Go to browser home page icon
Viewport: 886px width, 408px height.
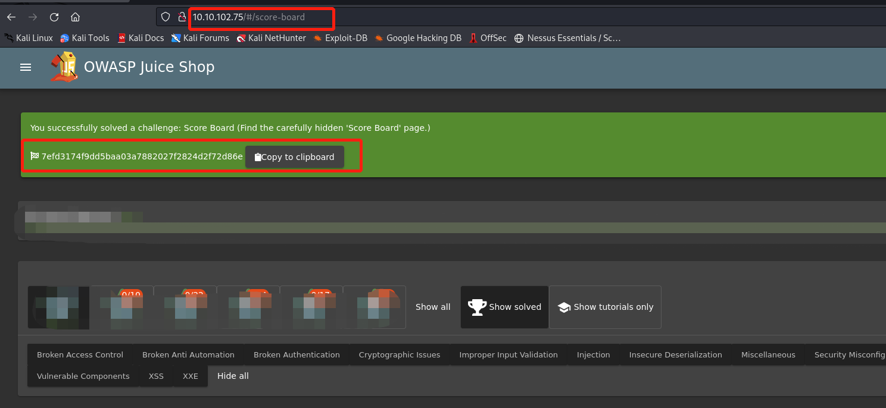[x=75, y=17]
